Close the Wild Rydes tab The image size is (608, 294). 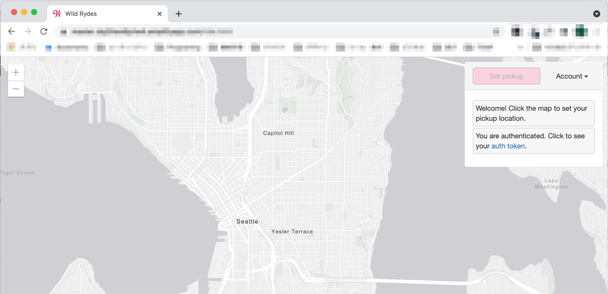point(160,14)
